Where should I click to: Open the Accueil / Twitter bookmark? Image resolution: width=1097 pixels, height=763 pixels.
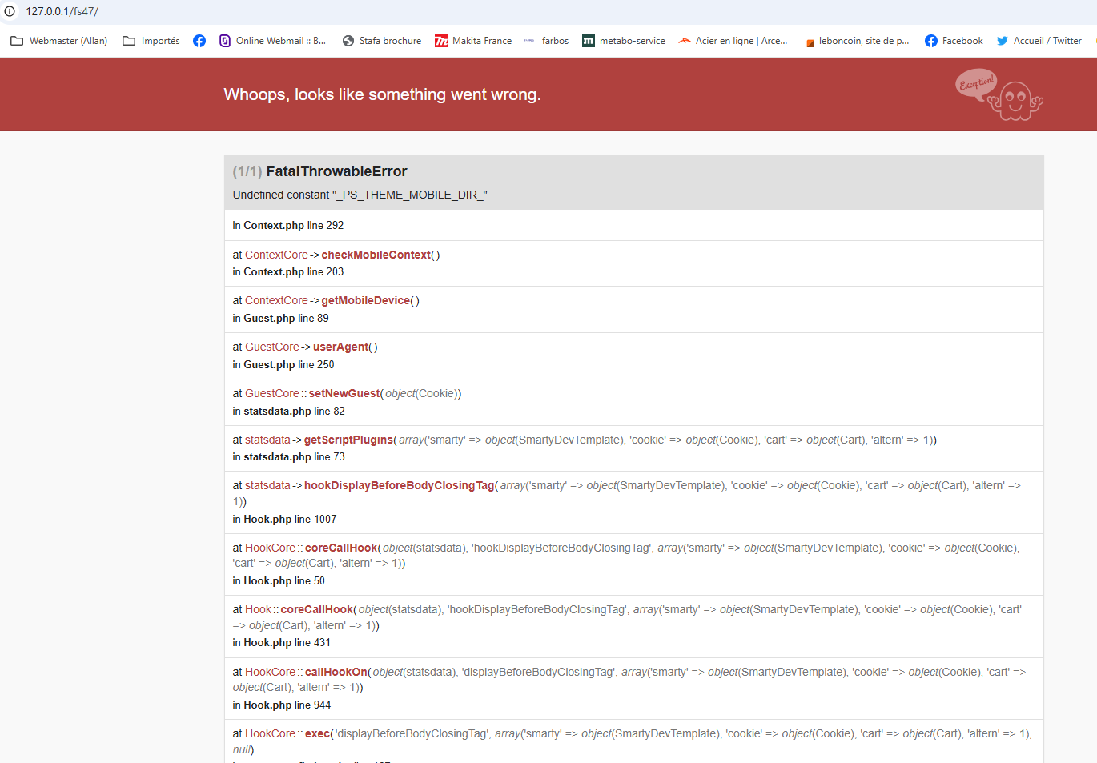[x=1039, y=41]
